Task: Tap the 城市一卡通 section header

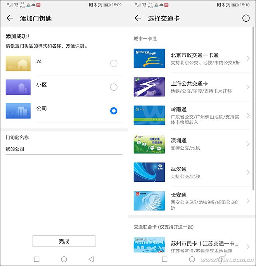Action: coord(145,39)
